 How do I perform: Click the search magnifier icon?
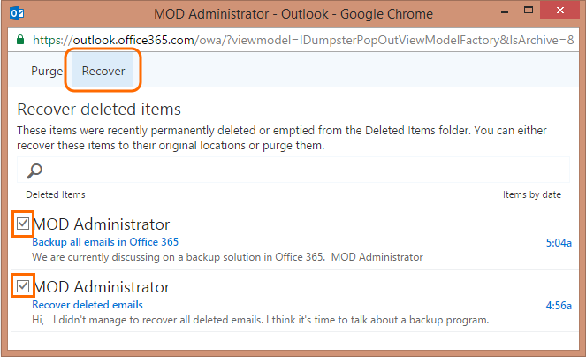tap(34, 171)
